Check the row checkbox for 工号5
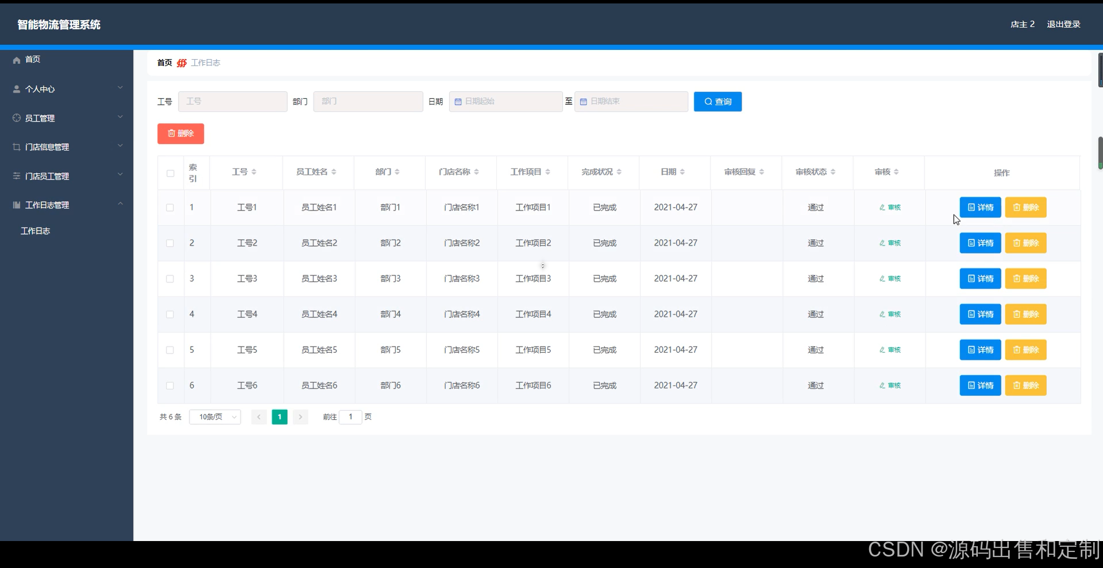1103x568 pixels. click(x=170, y=350)
